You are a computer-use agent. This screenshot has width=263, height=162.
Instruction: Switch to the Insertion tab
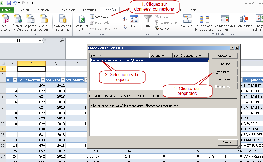42,10
